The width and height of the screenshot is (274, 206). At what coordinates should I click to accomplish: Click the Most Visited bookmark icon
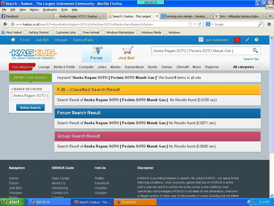coord(3,32)
